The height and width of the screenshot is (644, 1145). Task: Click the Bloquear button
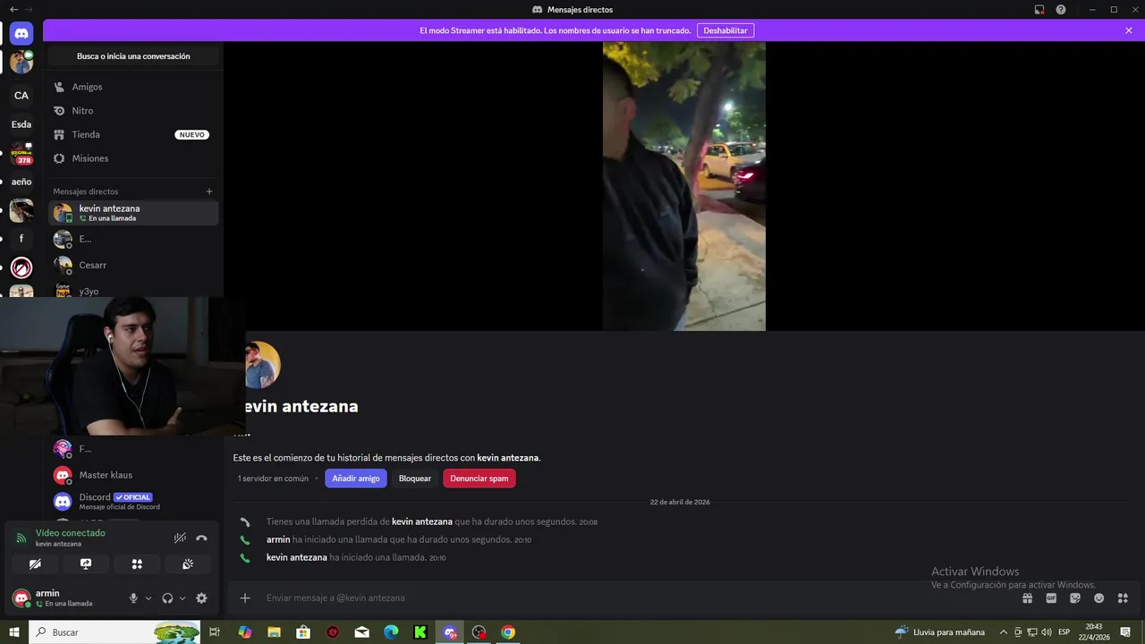[x=415, y=479]
